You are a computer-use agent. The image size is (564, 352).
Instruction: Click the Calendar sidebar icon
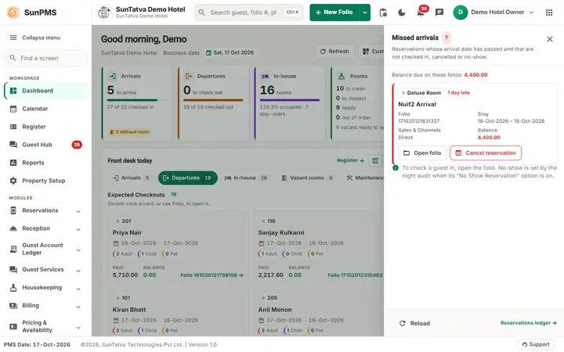(x=13, y=109)
